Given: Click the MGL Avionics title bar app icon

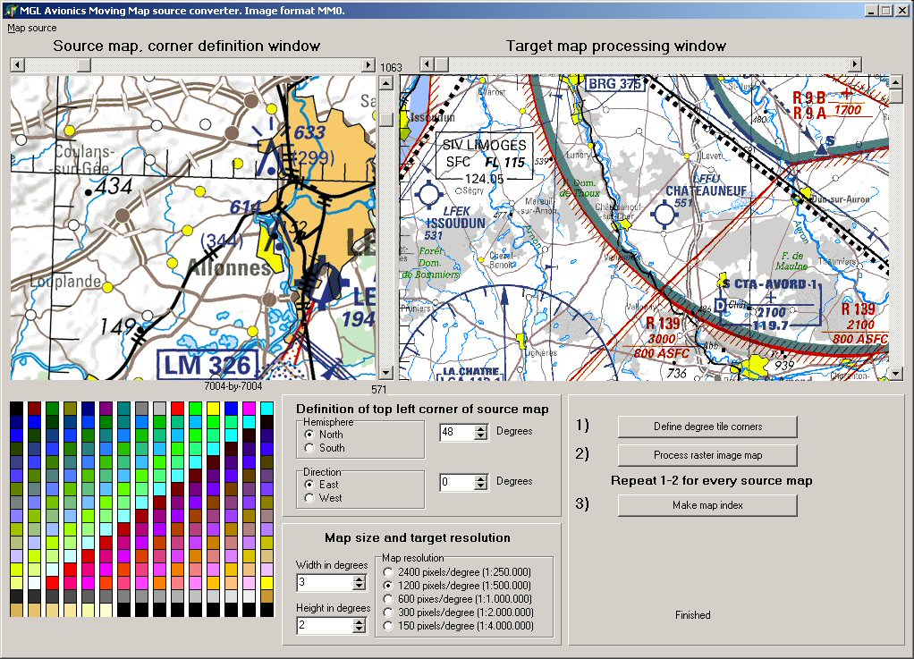Looking at the screenshot, I should click(x=10, y=10).
